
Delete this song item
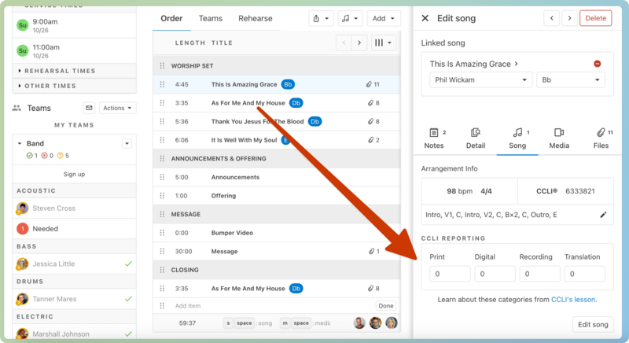[x=596, y=18]
